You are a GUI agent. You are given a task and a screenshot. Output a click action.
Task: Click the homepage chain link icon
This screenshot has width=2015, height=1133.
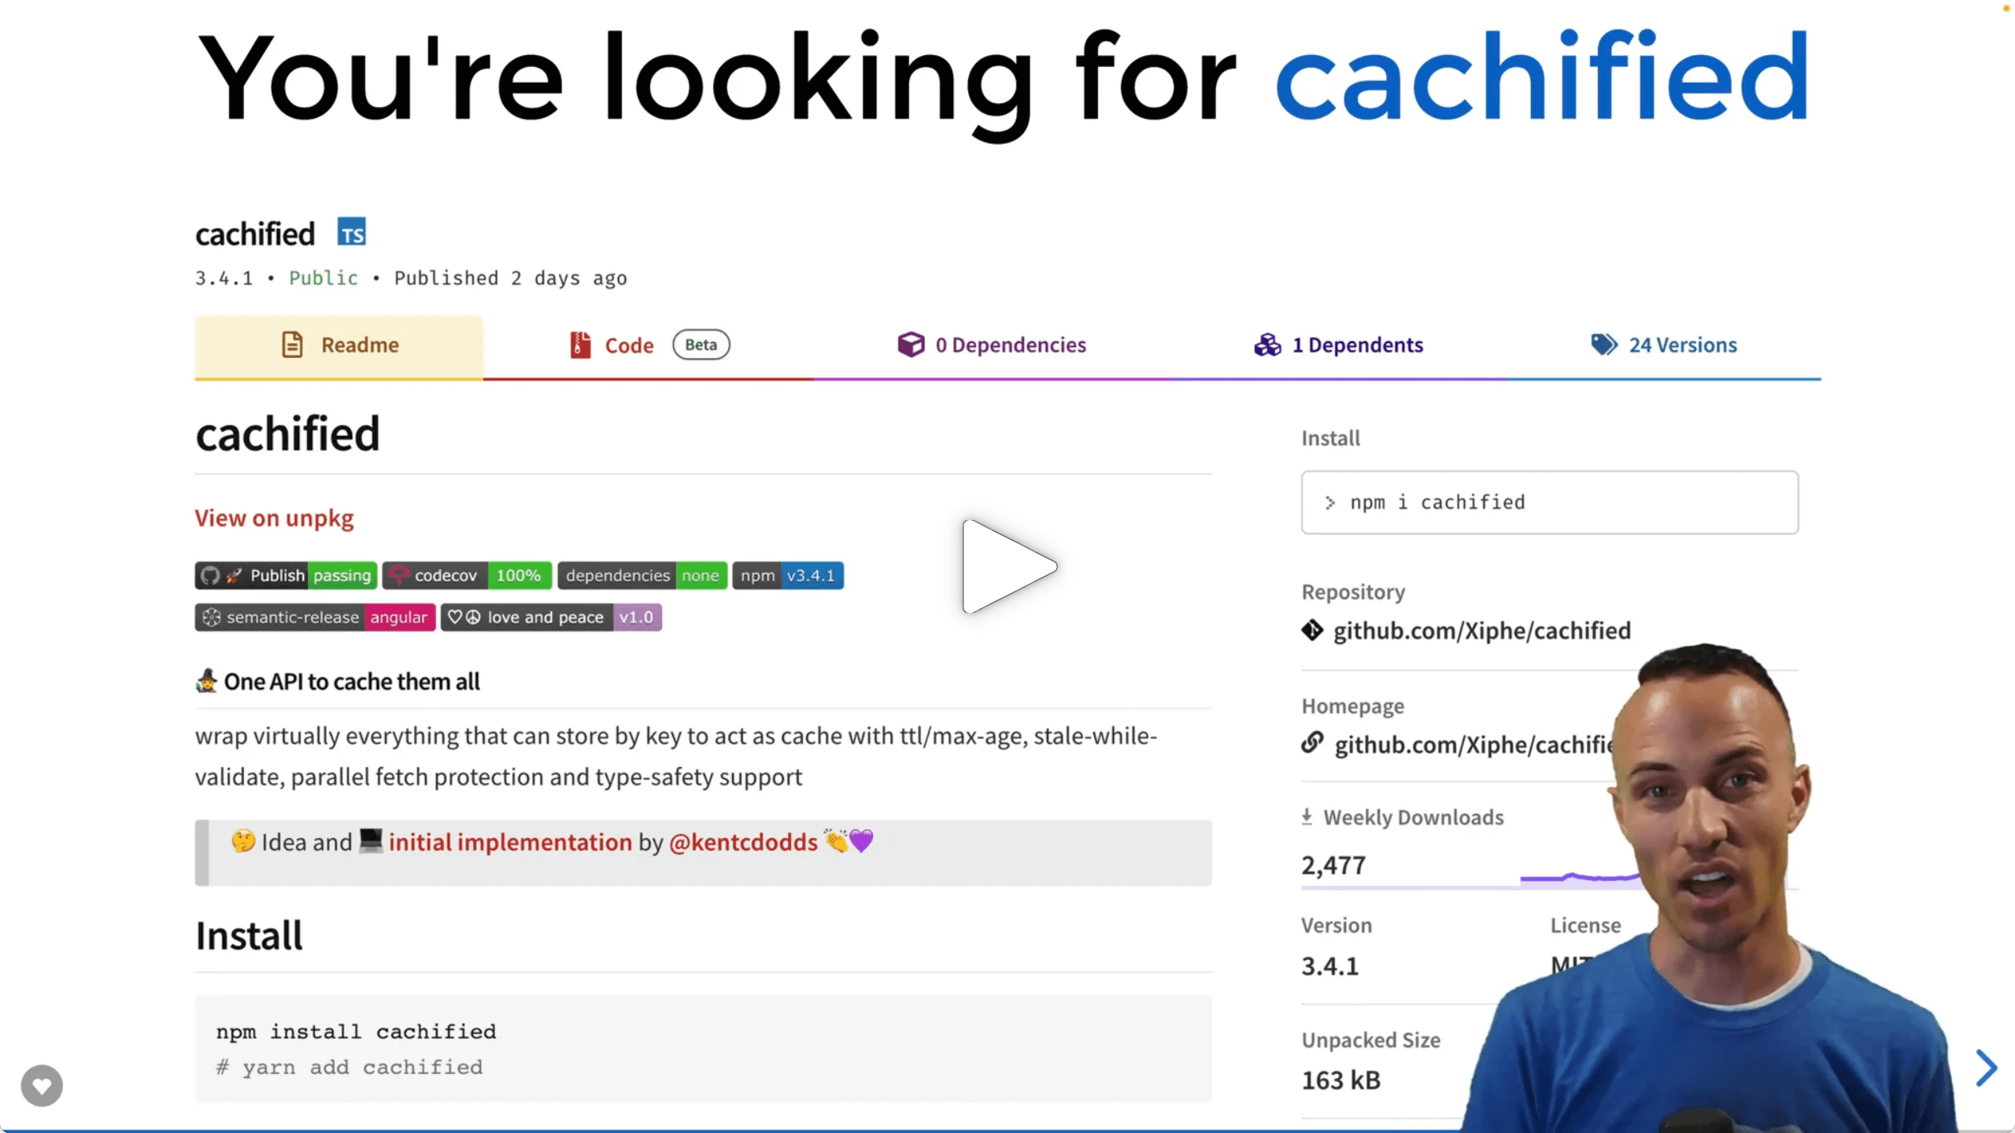(1312, 743)
